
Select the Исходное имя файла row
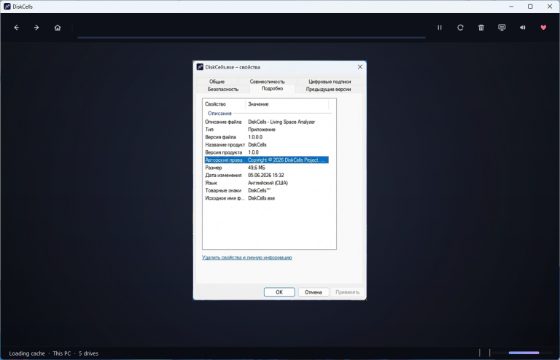click(266, 198)
